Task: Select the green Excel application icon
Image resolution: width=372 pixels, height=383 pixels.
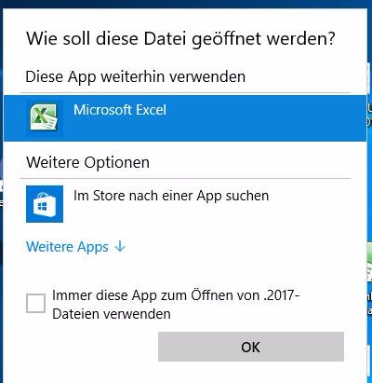Action: pyautogui.click(x=44, y=117)
